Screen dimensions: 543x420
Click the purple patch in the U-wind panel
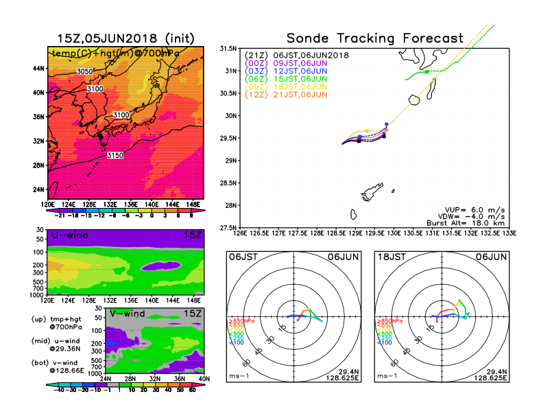tap(161, 266)
